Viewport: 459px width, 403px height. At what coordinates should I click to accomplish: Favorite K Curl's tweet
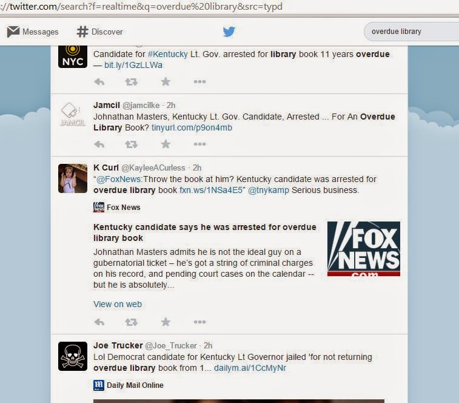coord(166,322)
